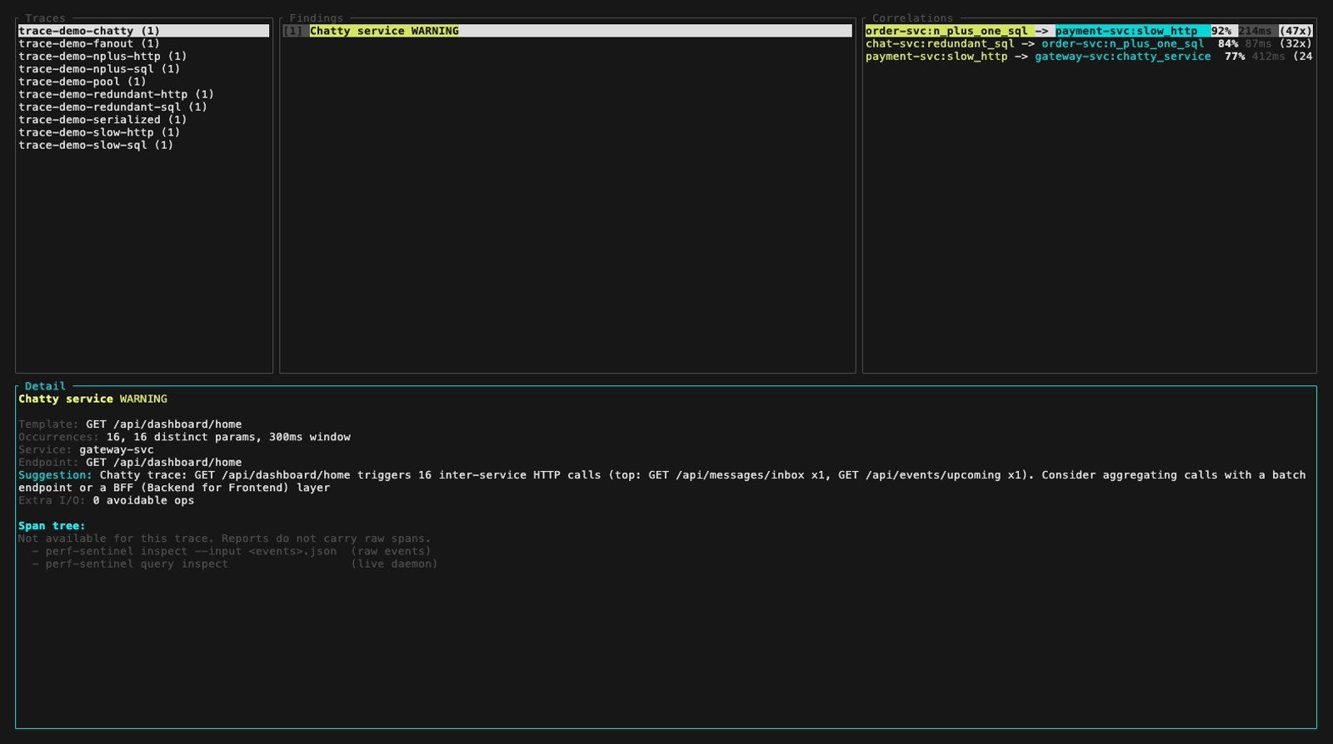The image size is (1333, 744).
Task: Click the Endpoint line in Detail
Action: click(130, 462)
